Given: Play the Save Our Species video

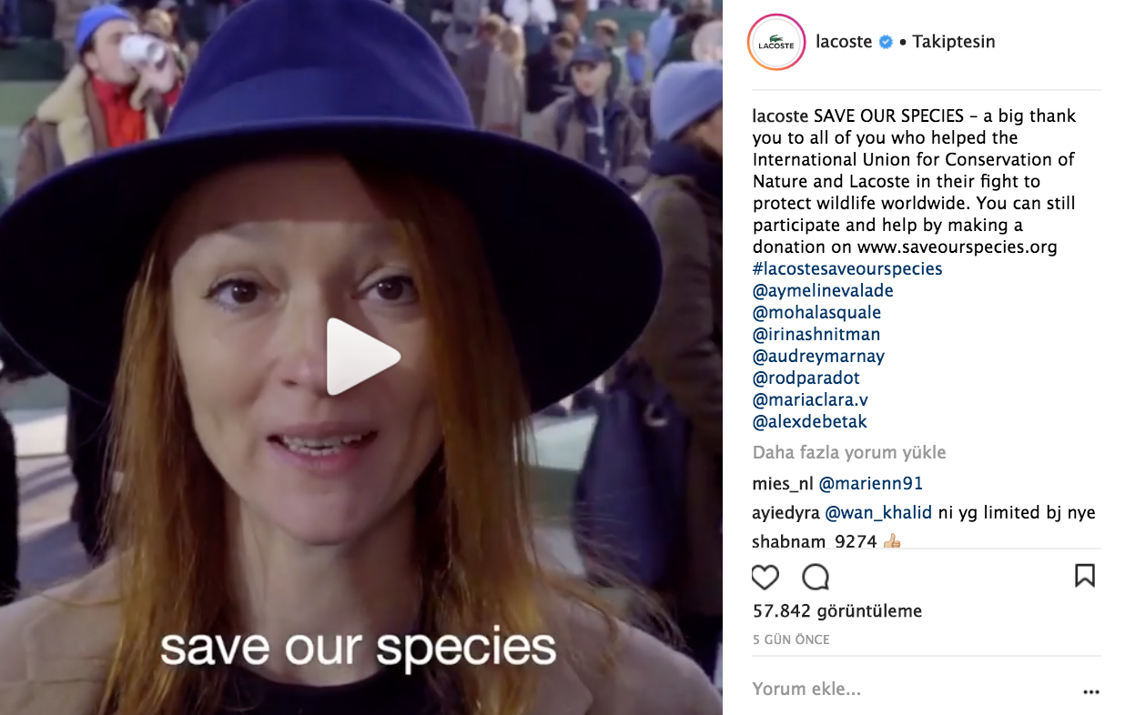Looking at the screenshot, I should (x=362, y=357).
